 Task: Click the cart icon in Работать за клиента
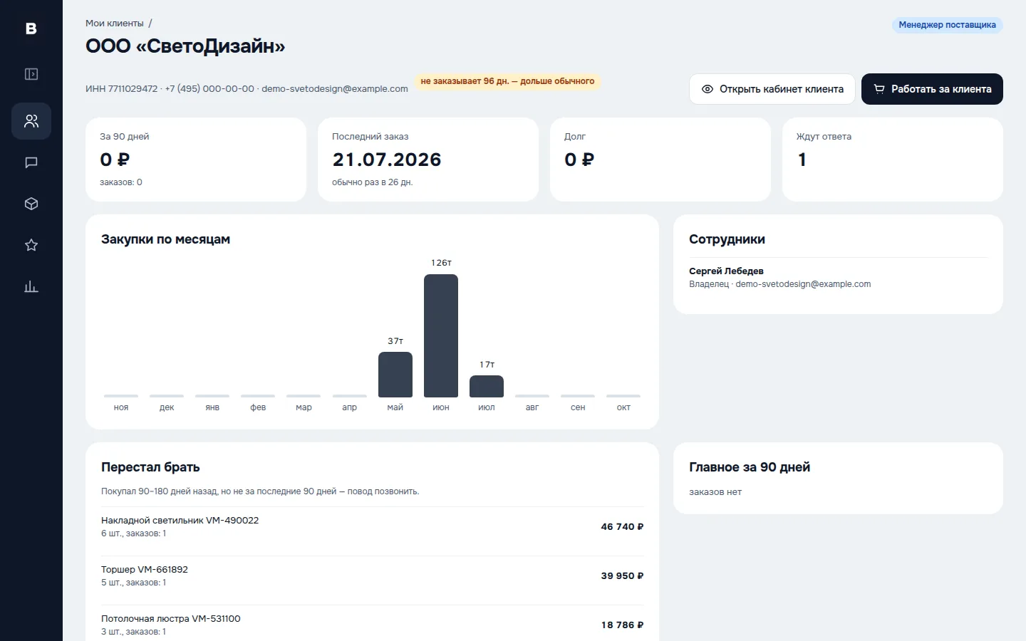pos(879,89)
